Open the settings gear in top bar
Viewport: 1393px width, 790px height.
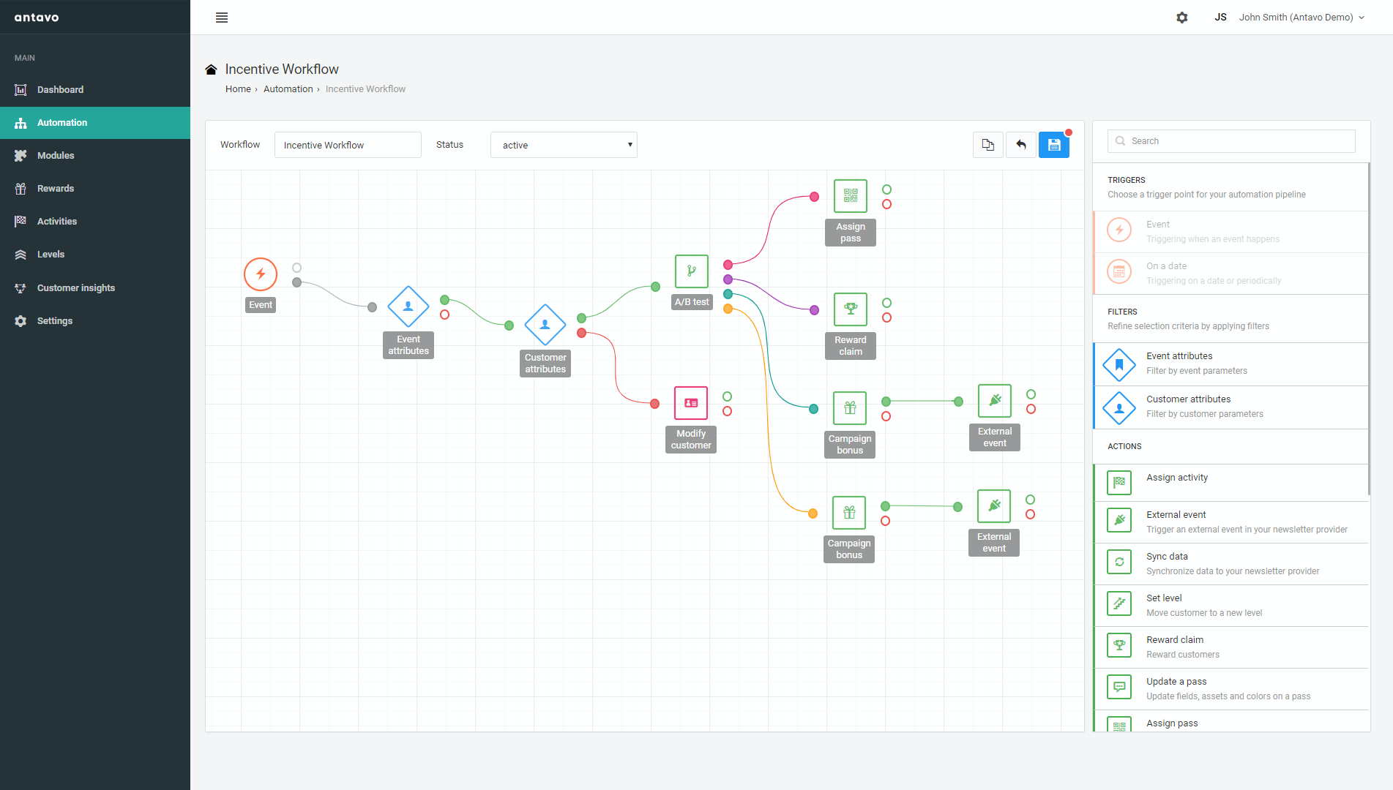click(1182, 18)
